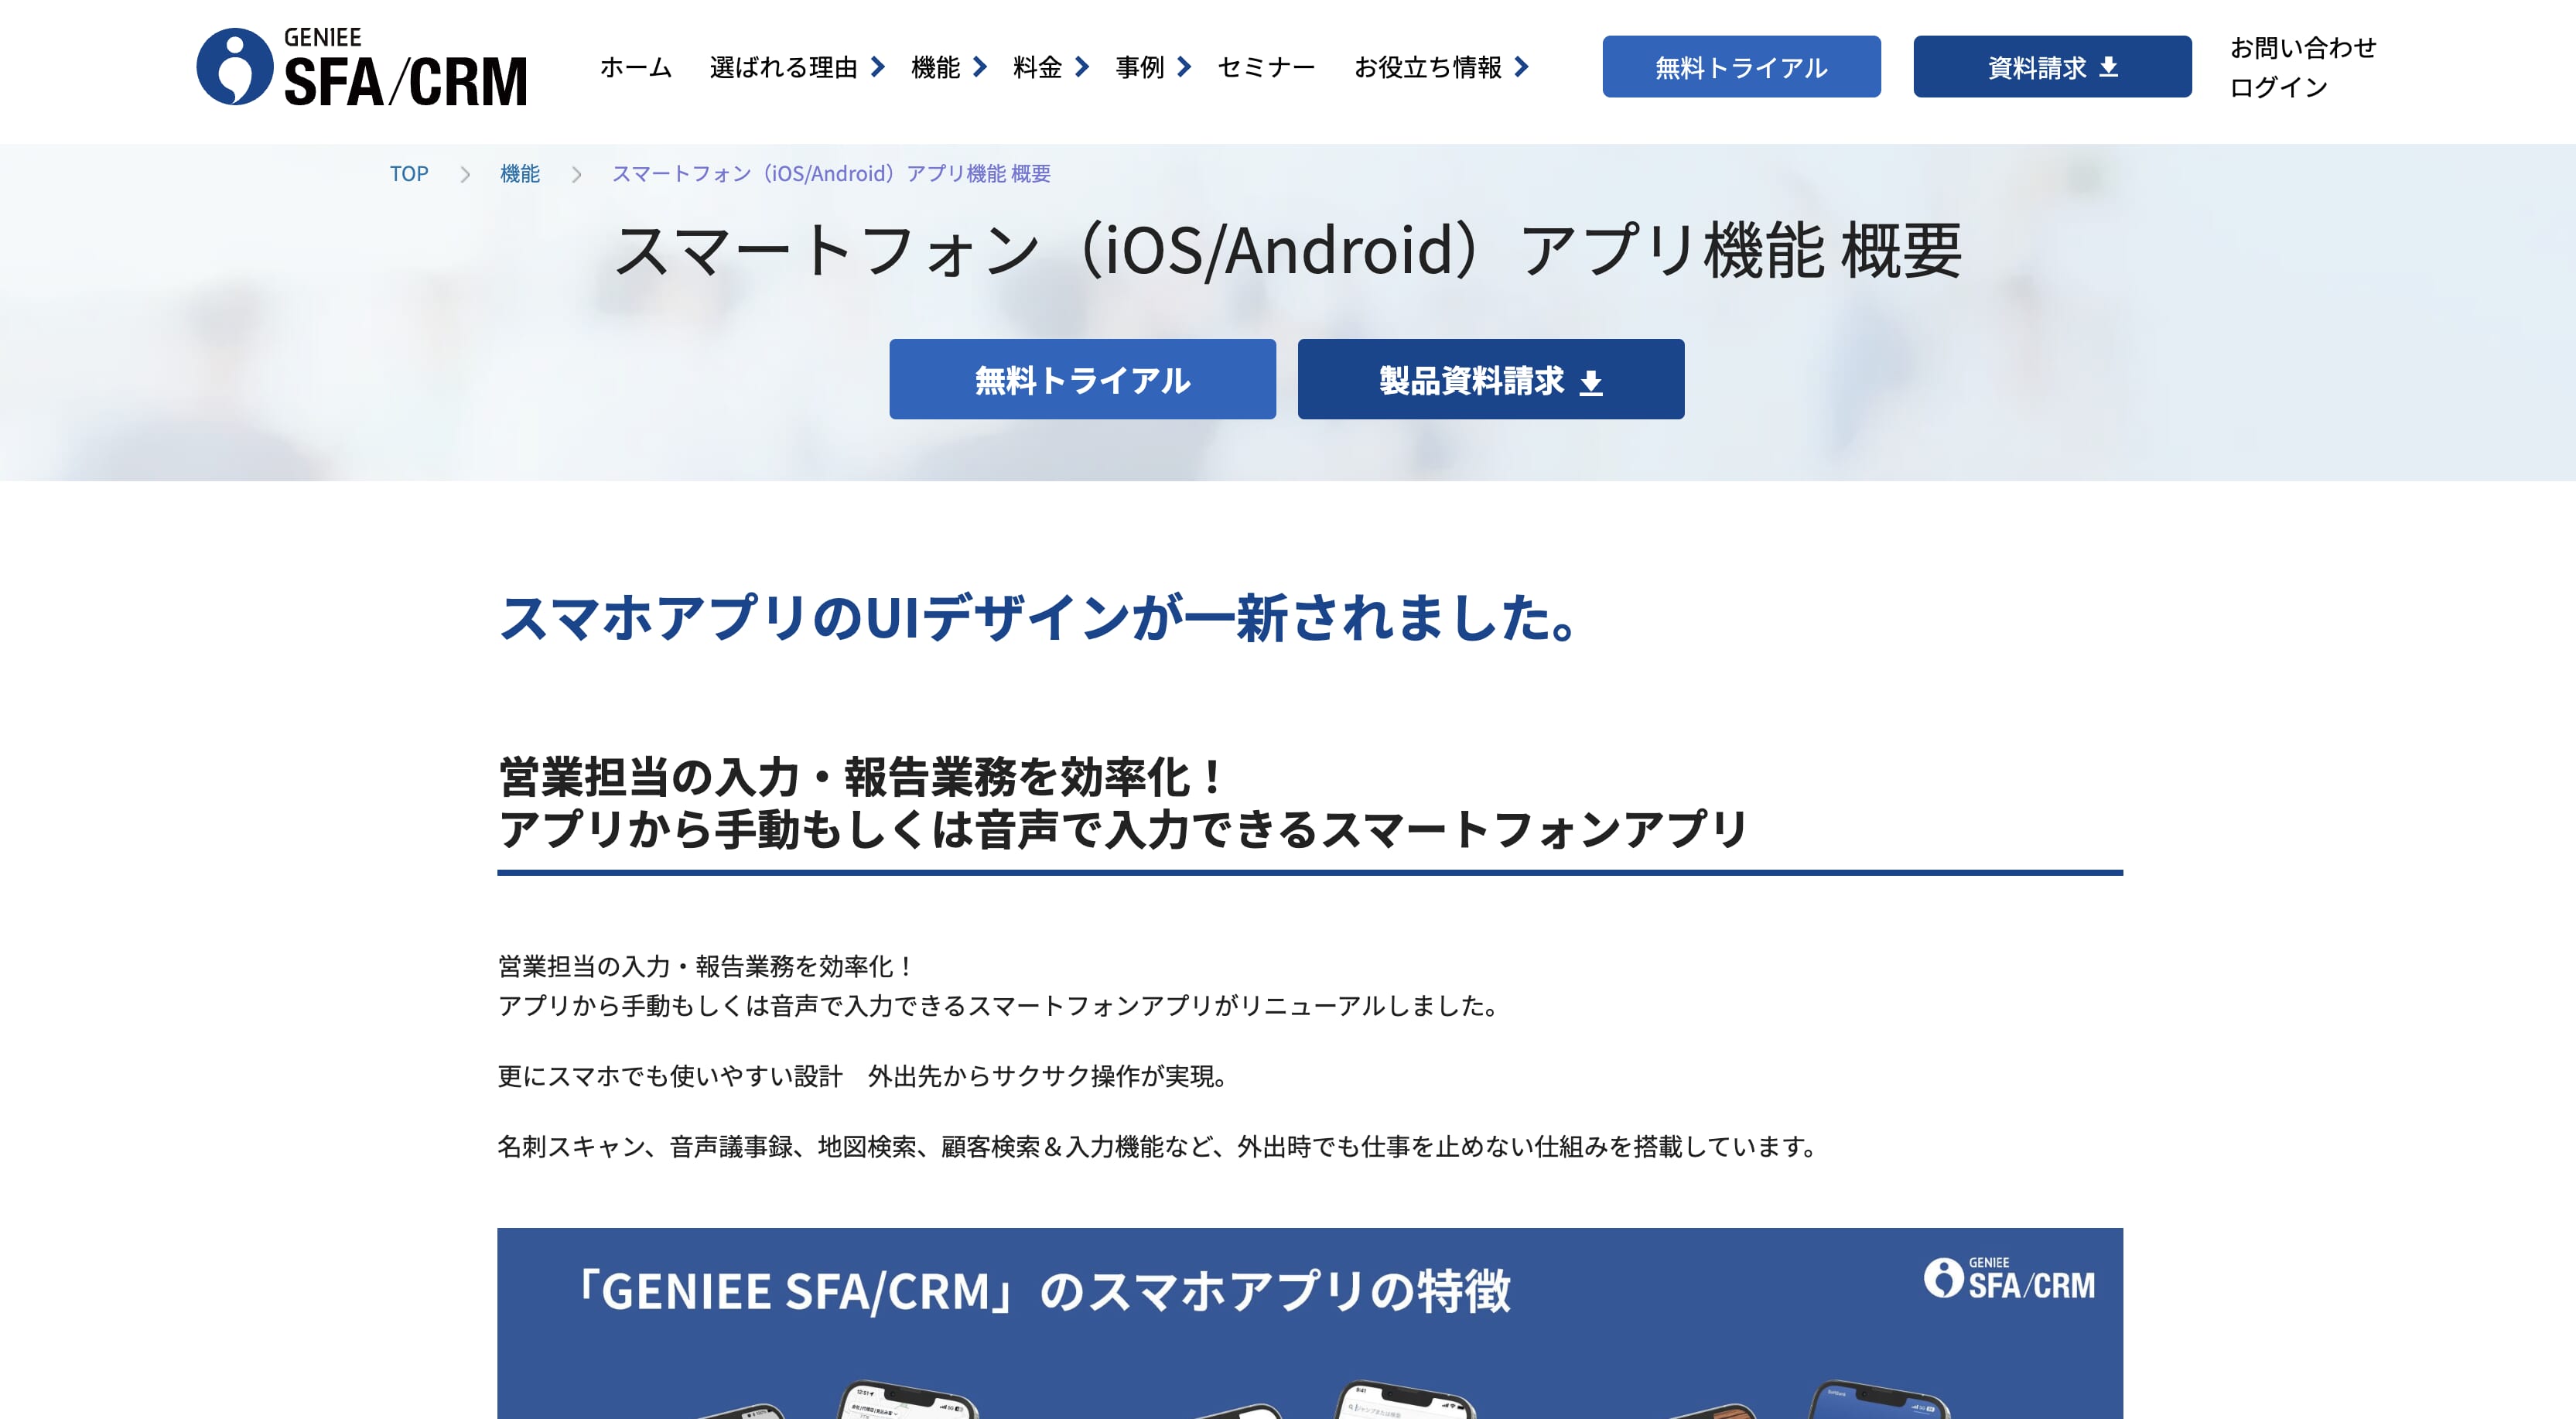
Task: Expand chevron next to お役立ち情報
Action: tap(1522, 67)
